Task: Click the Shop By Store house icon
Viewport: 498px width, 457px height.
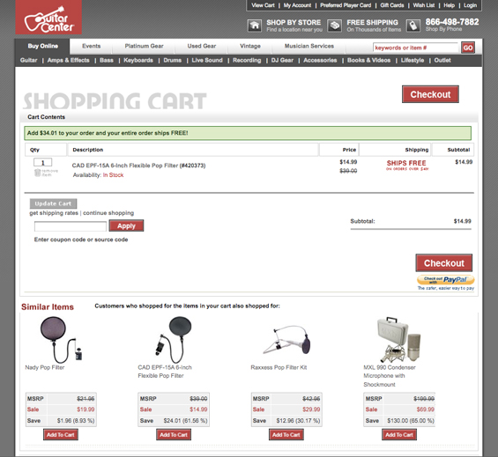Action: (x=255, y=26)
